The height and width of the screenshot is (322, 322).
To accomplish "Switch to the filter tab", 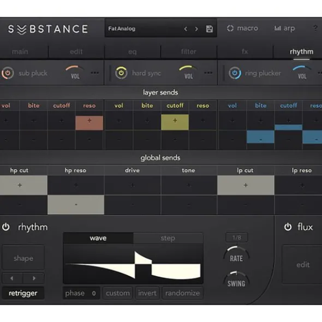I will click(189, 52).
